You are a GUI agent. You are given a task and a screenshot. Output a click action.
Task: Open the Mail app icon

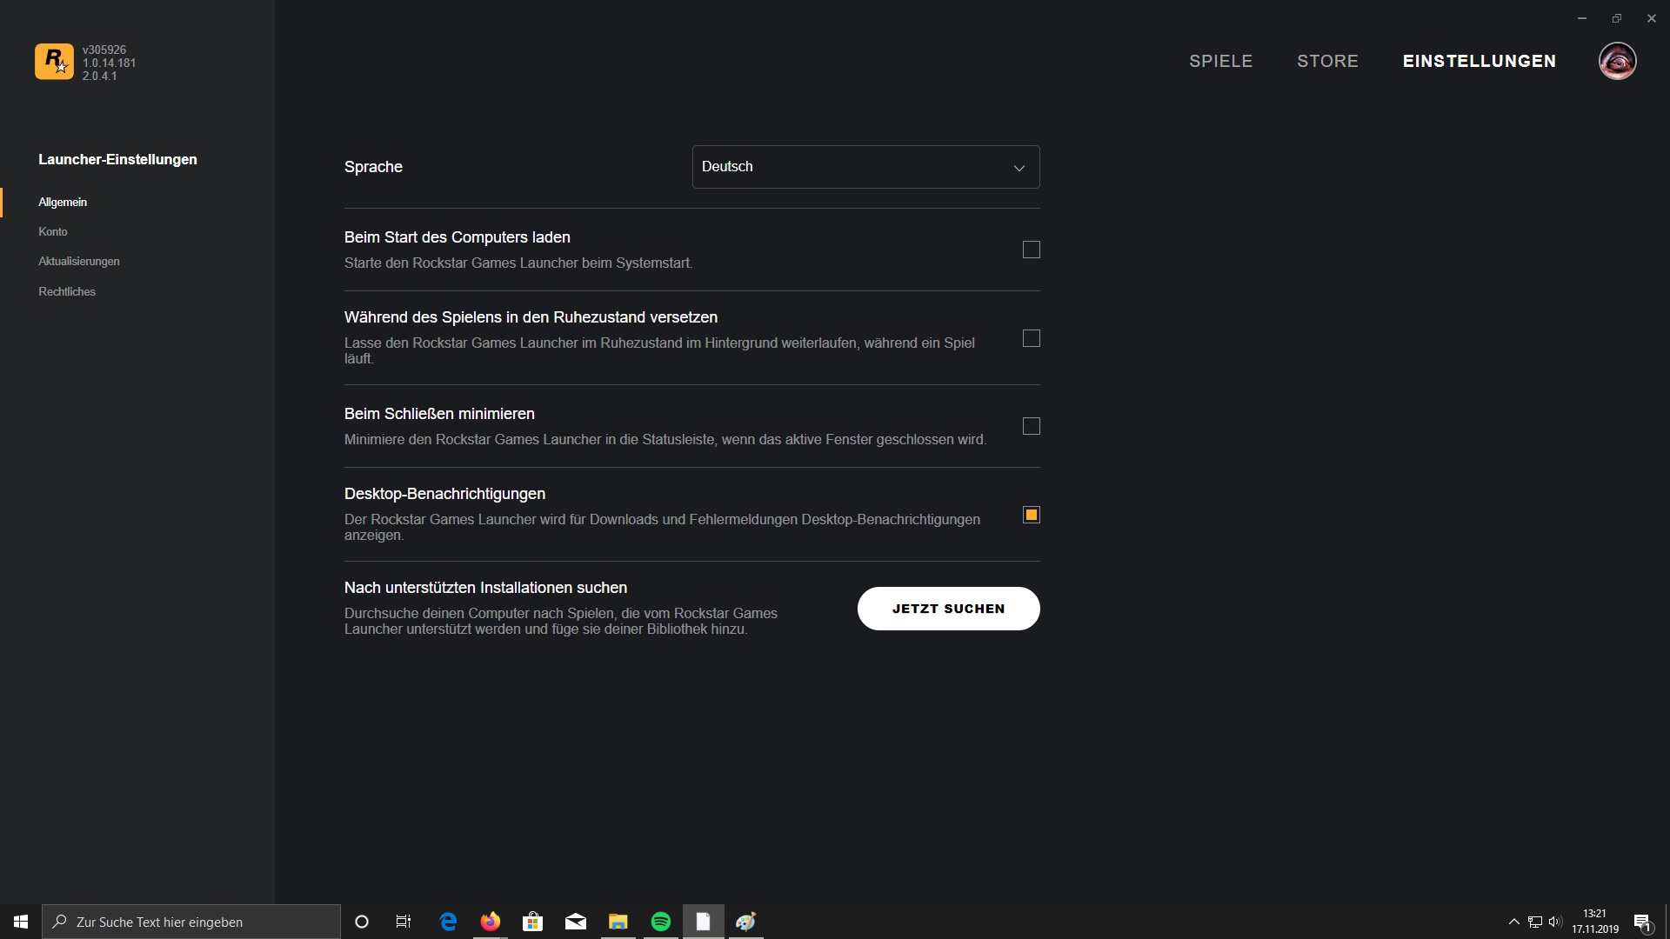tap(576, 922)
